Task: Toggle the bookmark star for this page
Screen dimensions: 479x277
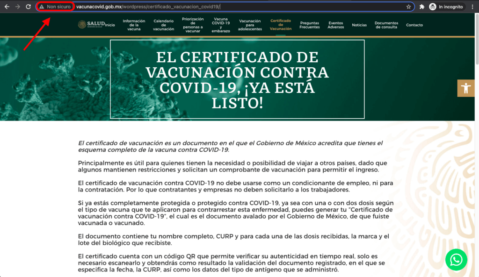Action: tap(409, 7)
